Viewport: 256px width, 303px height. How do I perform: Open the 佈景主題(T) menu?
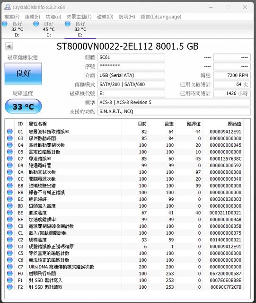79,17
